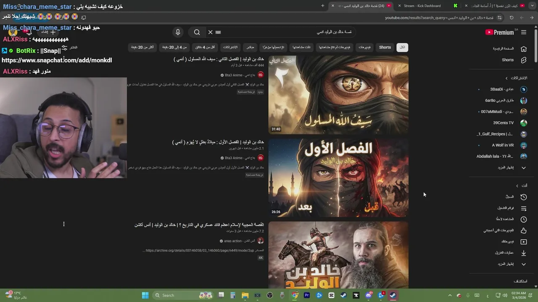Viewport: 538px width, 302px height.
Task: Select the 'الاشتراكات' filter chip
Action: click(x=230, y=47)
